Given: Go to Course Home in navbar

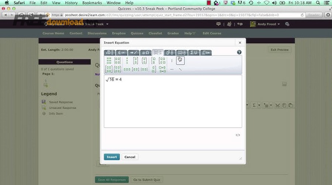Looking at the screenshot, I should coord(53,33).
